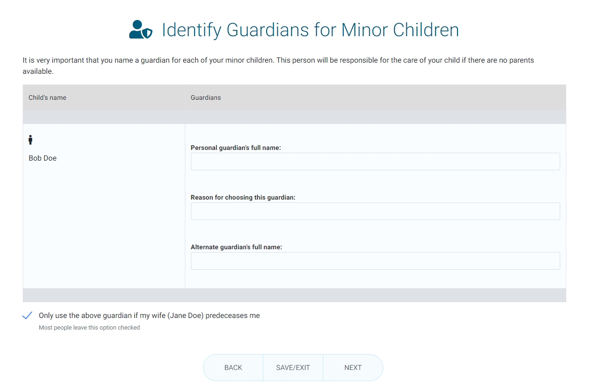The width and height of the screenshot is (589, 389).
Task: Uncheck the predeceases-me guardian checkmark
Action: click(27, 316)
